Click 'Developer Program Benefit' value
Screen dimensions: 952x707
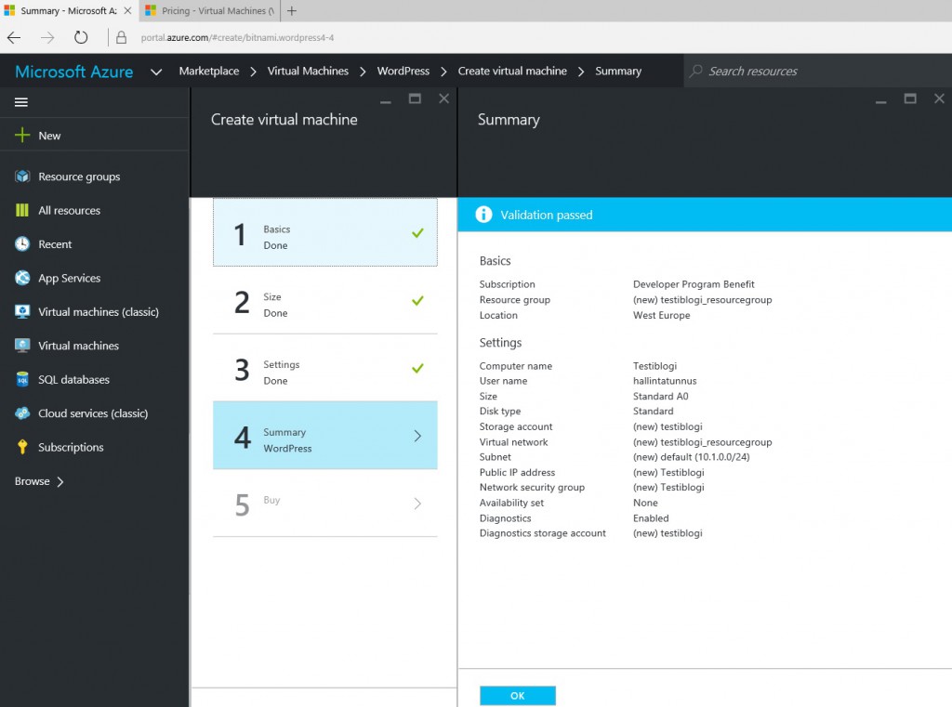coord(694,284)
